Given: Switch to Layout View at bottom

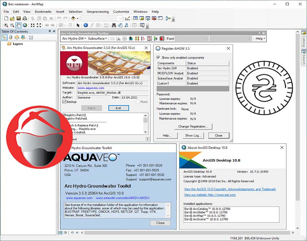Looking at the screenshot, I should 66,232.
